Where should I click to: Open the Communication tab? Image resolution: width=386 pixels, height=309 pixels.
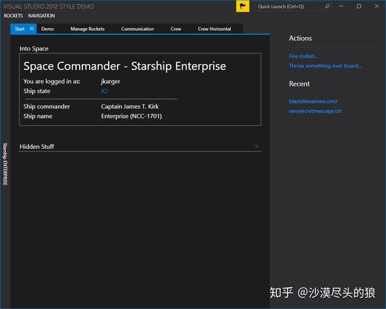pyautogui.click(x=138, y=29)
